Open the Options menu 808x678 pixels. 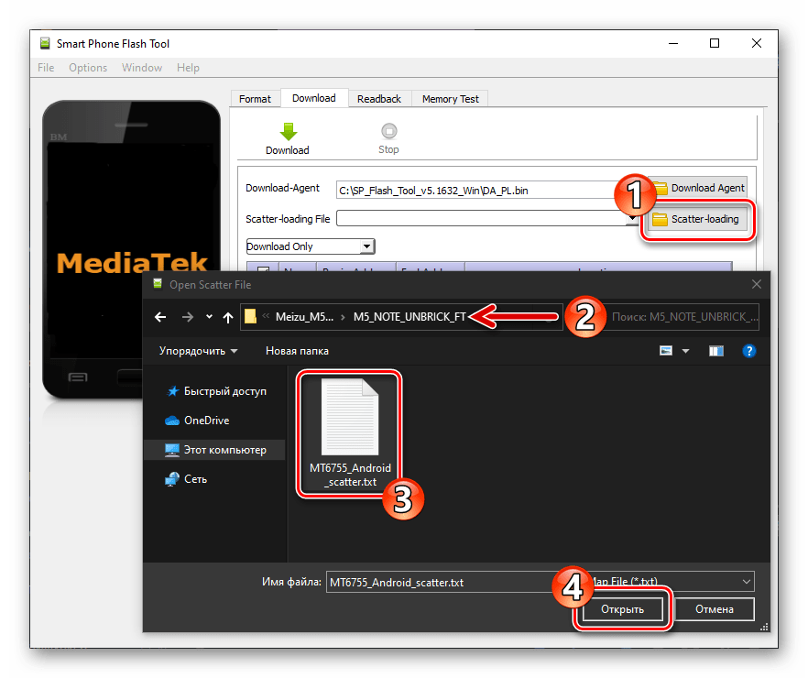(88, 68)
